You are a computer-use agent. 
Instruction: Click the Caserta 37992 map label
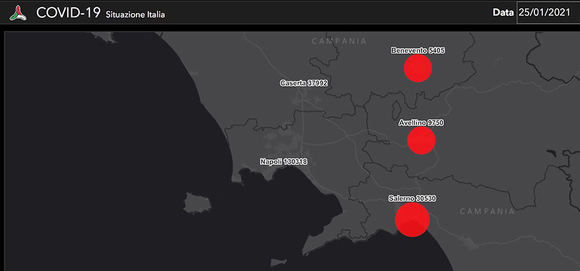point(304,83)
